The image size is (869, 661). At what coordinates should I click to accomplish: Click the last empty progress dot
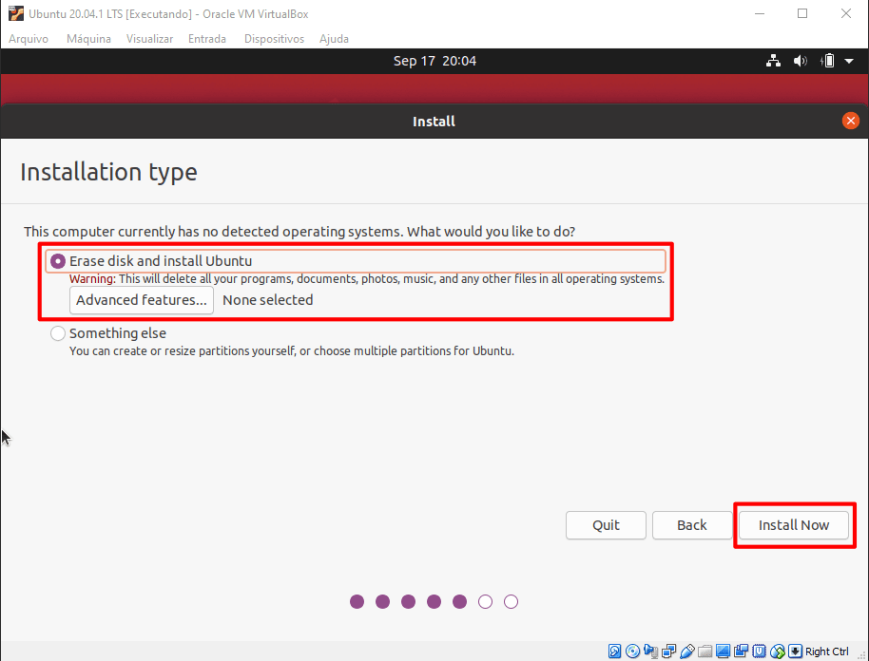point(511,601)
